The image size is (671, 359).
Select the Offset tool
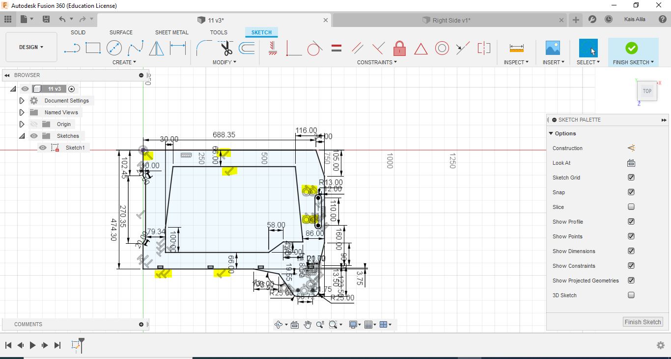(x=247, y=48)
